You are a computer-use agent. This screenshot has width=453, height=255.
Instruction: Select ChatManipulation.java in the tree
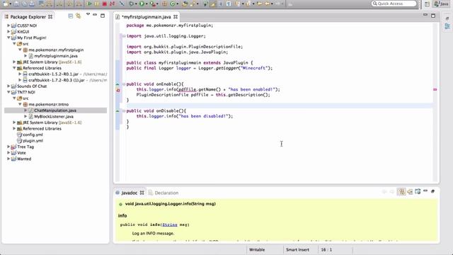pos(55,110)
